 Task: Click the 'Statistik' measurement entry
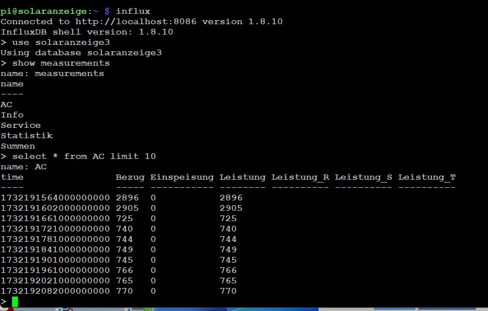(27, 135)
